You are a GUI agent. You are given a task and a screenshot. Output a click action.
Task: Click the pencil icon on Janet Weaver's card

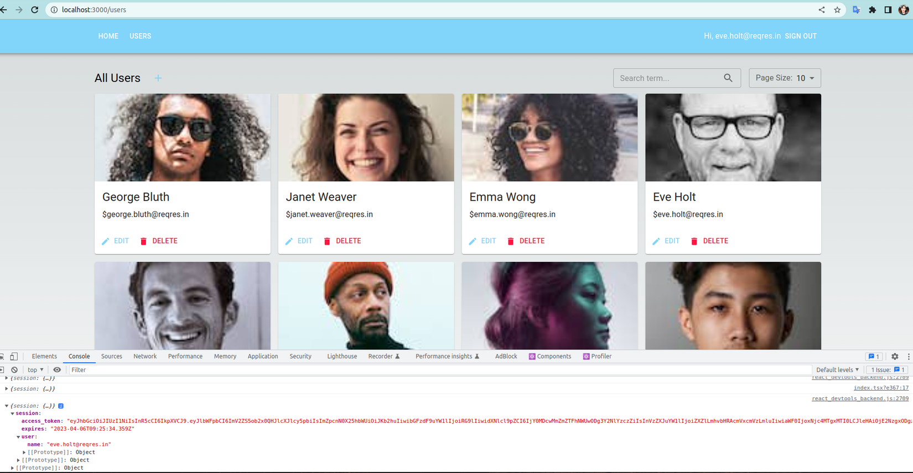(x=289, y=241)
